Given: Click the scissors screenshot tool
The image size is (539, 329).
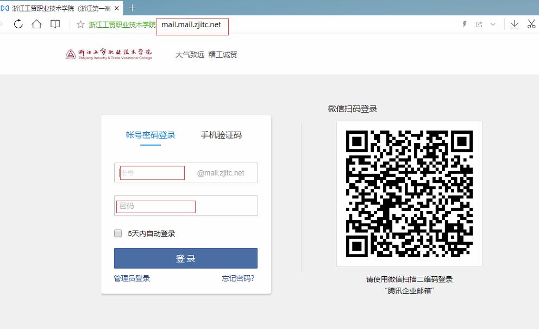Looking at the screenshot, I should coord(531,24).
